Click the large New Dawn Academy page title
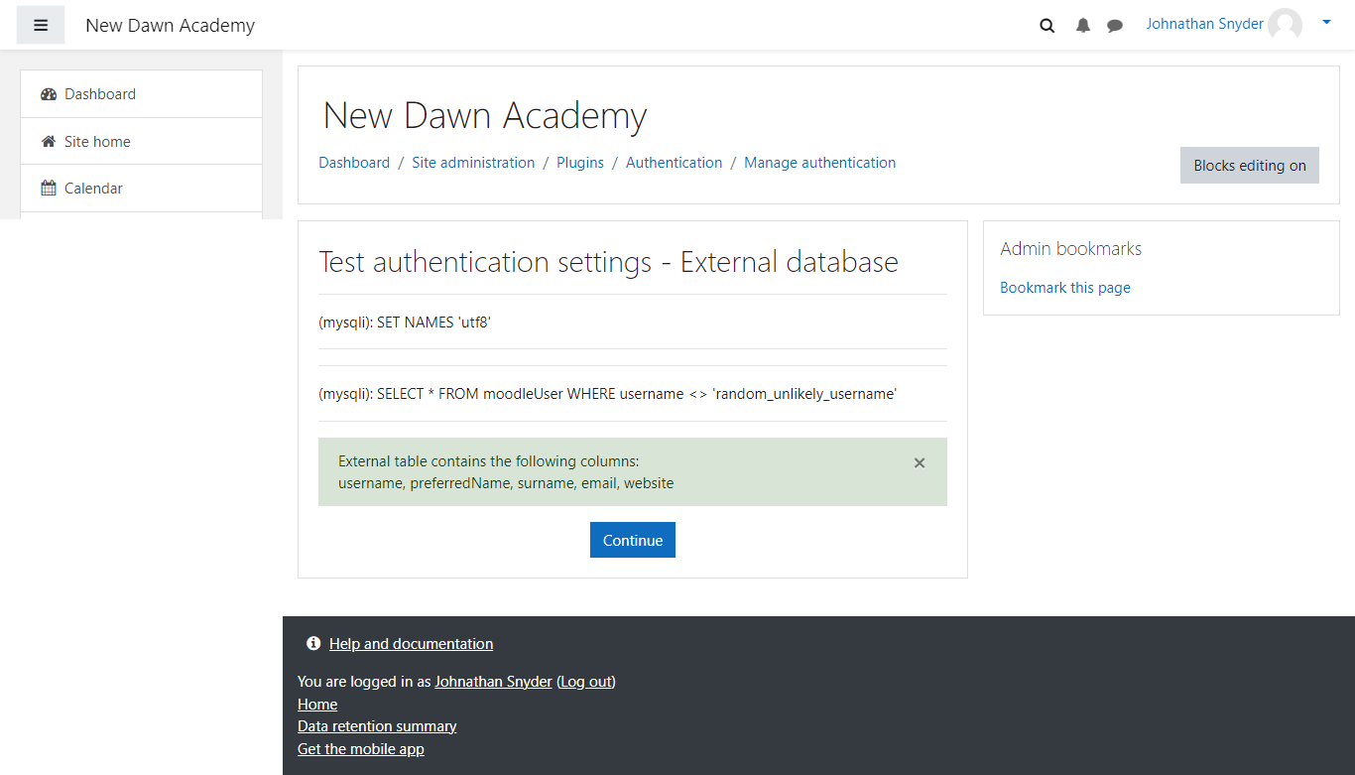Screen dimensions: 1355x775 click(x=485, y=116)
